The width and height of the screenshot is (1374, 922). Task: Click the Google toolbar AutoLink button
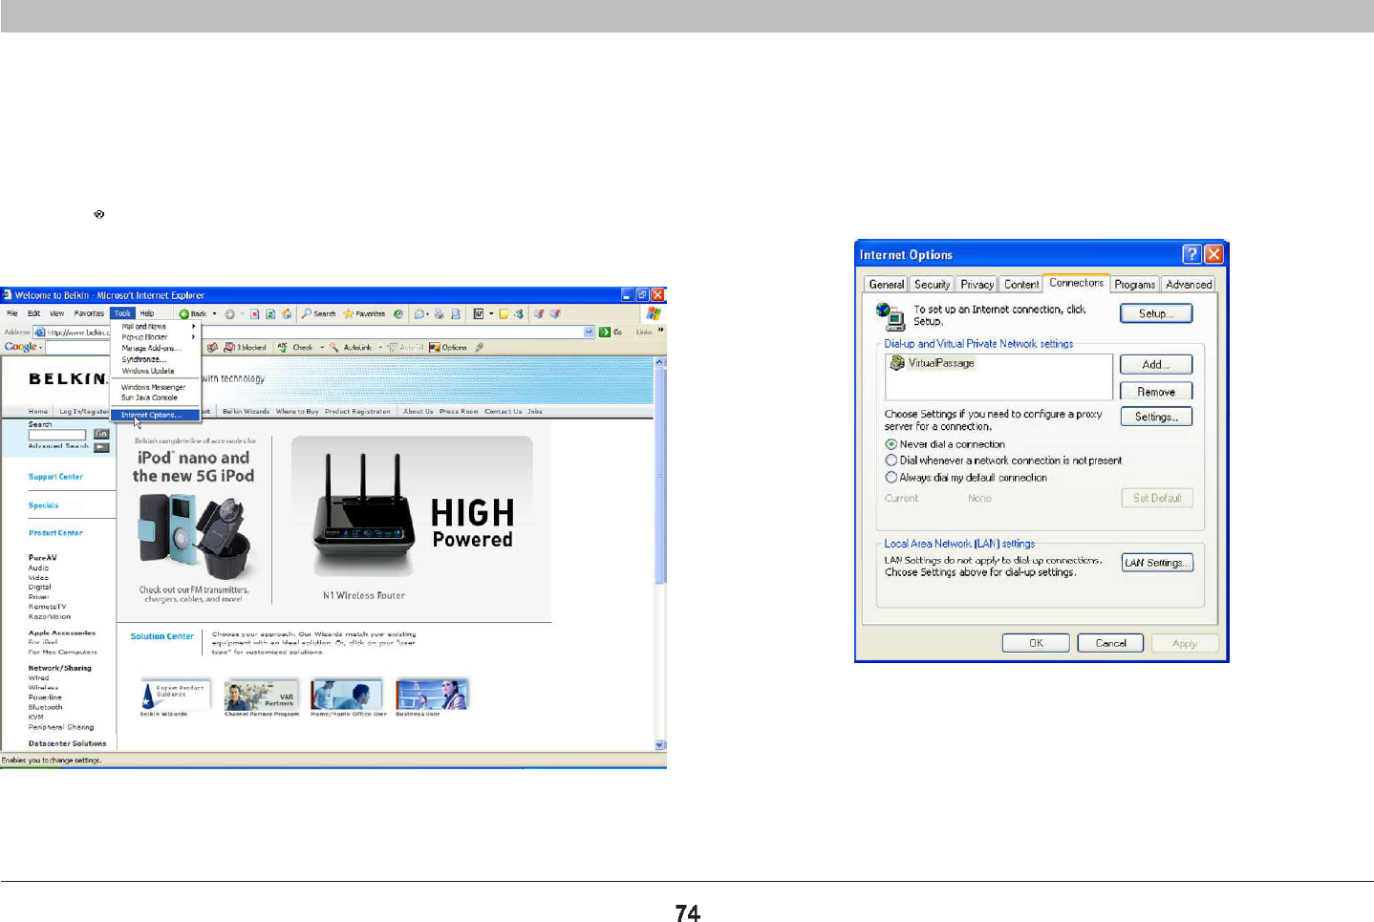351,348
